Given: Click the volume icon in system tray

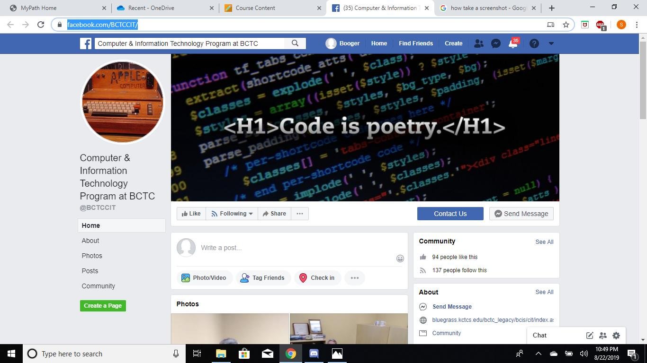Looking at the screenshot, I should coord(584,354).
